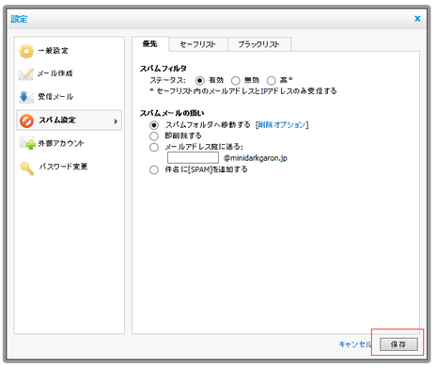Select スパム設定 in the sidebar
The image size is (437, 368).
[x=69, y=120]
